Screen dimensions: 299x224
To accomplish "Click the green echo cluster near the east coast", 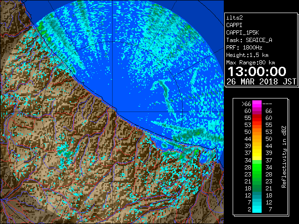I will pyautogui.click(x=195, y=152).
